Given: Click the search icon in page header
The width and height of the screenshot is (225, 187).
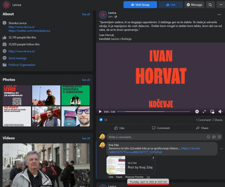Looking at the screenshot, I should coord(211,5).
